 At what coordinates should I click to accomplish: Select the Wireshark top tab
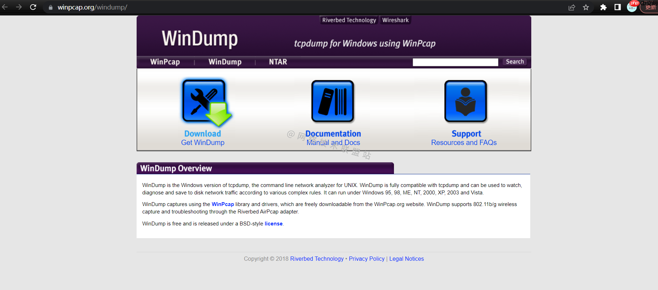(x=395, y=20)
